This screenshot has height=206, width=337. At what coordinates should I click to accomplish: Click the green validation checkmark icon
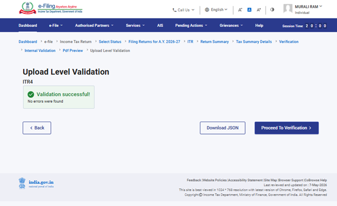(x=31, y=94)
